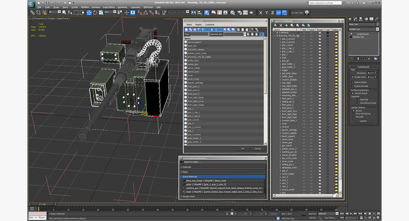Open Layer Manager from main toolbar
The height and width of the screenshot is (221, 409).
coord(207,12)
